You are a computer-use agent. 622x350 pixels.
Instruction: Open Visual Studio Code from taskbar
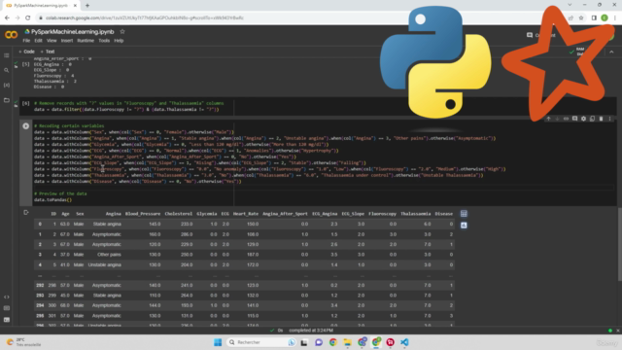pos(404,342)
